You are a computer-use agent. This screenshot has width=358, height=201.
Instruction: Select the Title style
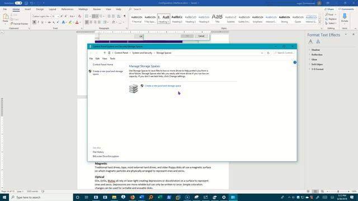pos(217,18)
